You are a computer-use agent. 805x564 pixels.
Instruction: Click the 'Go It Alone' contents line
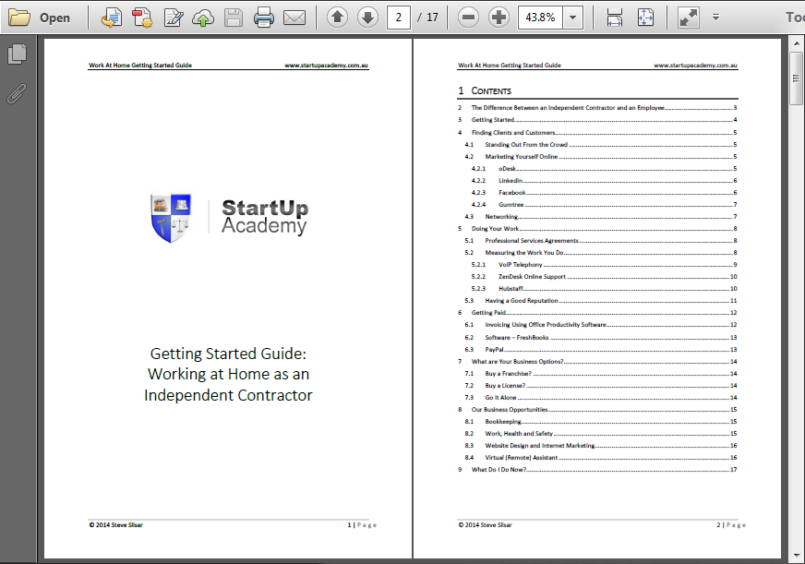click(x=601, y=398)
